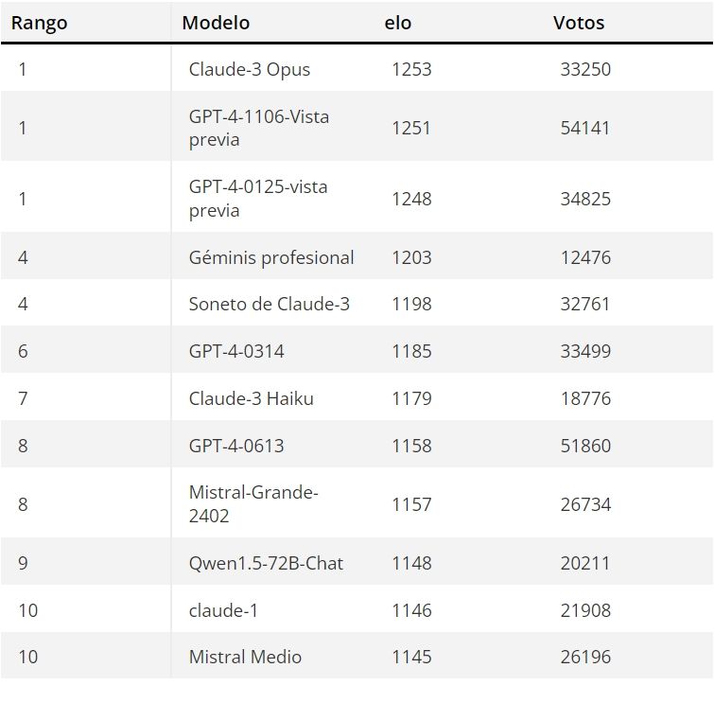Click on Qwen1.5-72B-Chat model name
Screen dimensions: 714x703
[x=266, y=563]
